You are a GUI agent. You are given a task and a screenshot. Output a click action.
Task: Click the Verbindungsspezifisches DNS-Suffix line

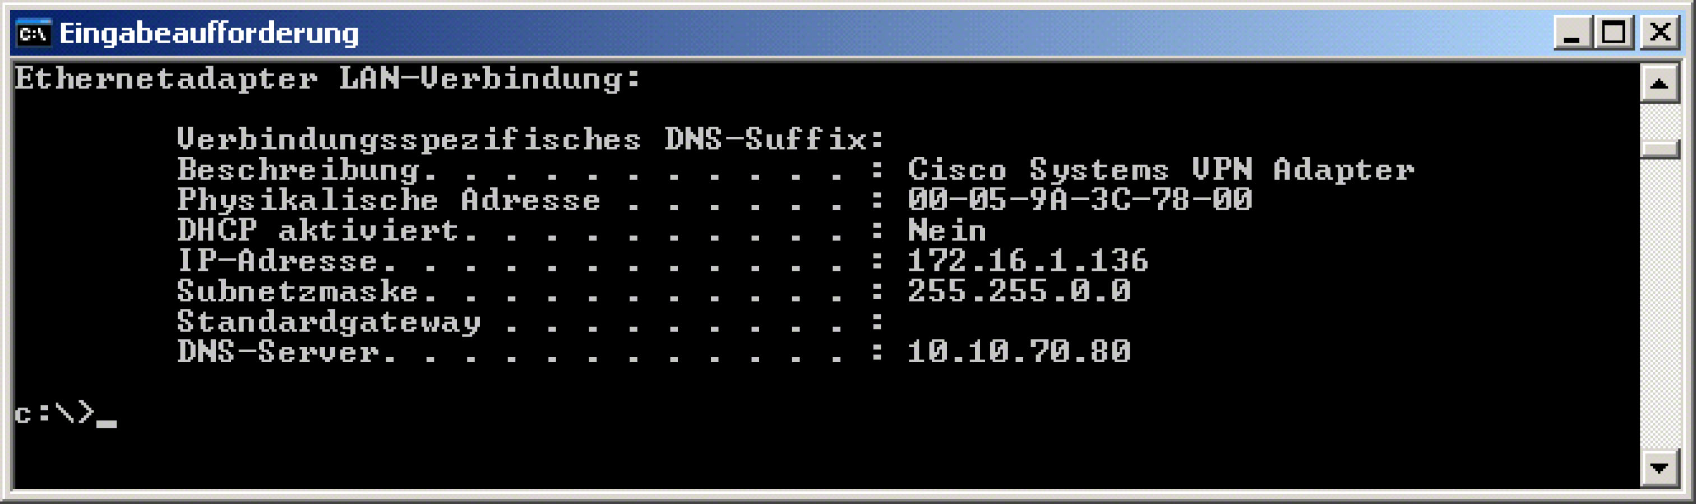coord(530,140)
